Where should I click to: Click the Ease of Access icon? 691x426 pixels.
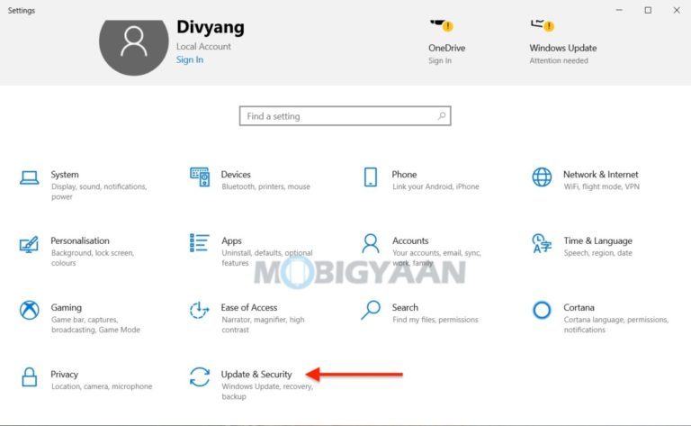coord(200,311)
